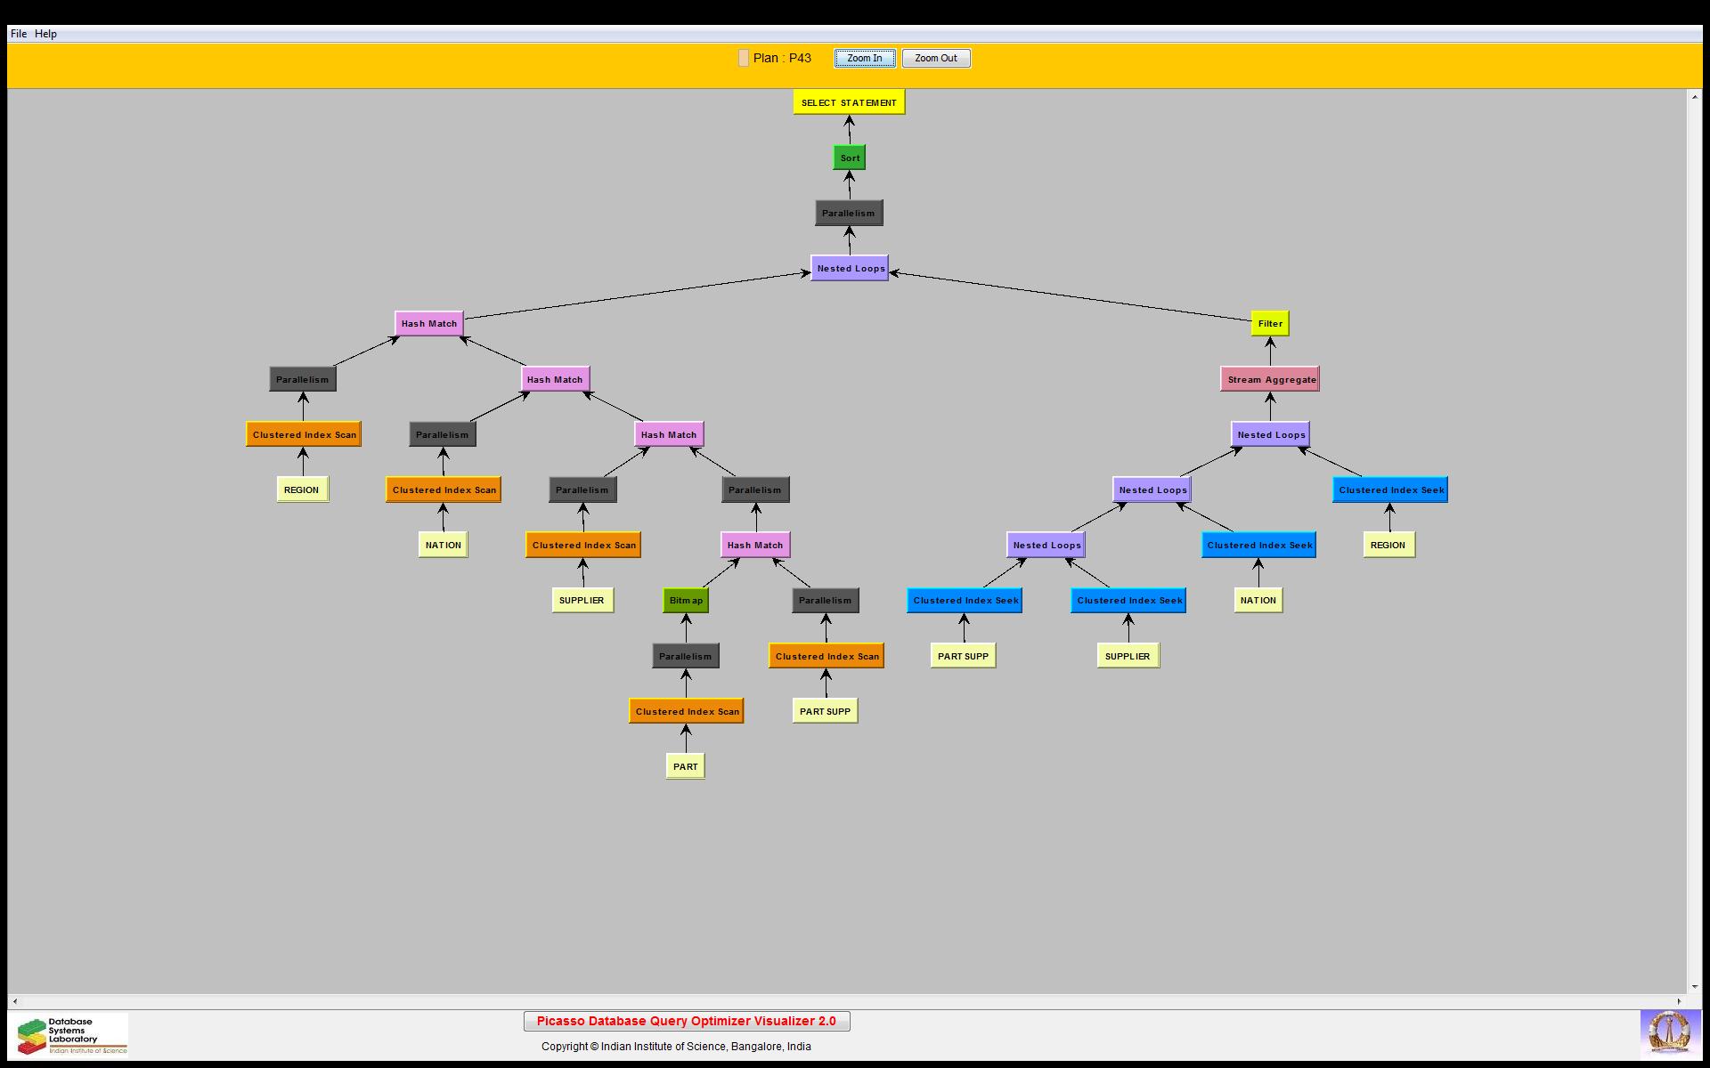Image resolution: width=1710 pixels, height=1068 pixels.
Task: Select the top Nested Loops join node
Action: [850, 269]
